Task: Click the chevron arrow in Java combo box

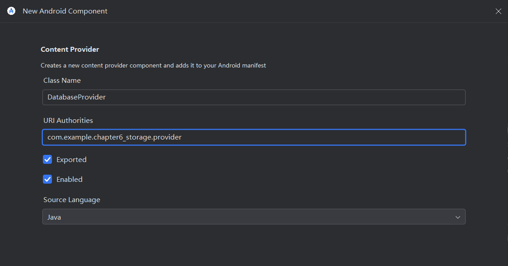Action: pos(457,217)
